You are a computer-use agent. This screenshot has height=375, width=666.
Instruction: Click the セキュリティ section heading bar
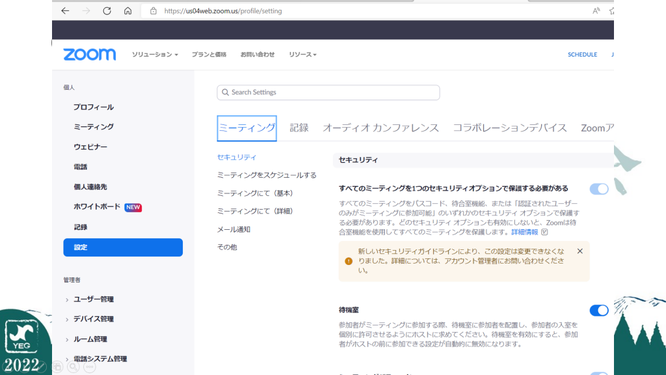473,160
